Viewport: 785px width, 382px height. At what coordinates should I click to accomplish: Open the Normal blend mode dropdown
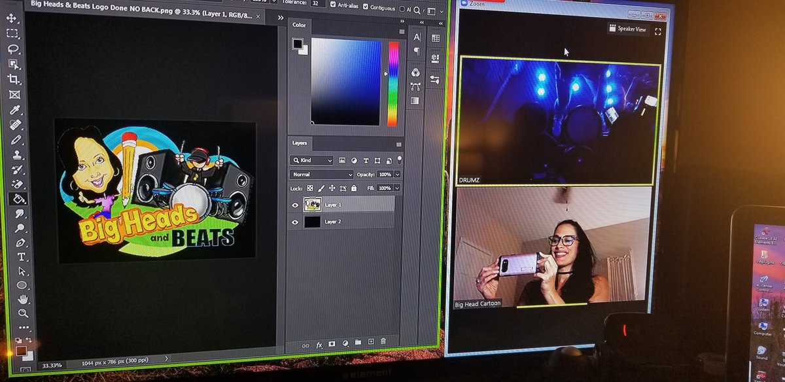click(x=322, y=175)
